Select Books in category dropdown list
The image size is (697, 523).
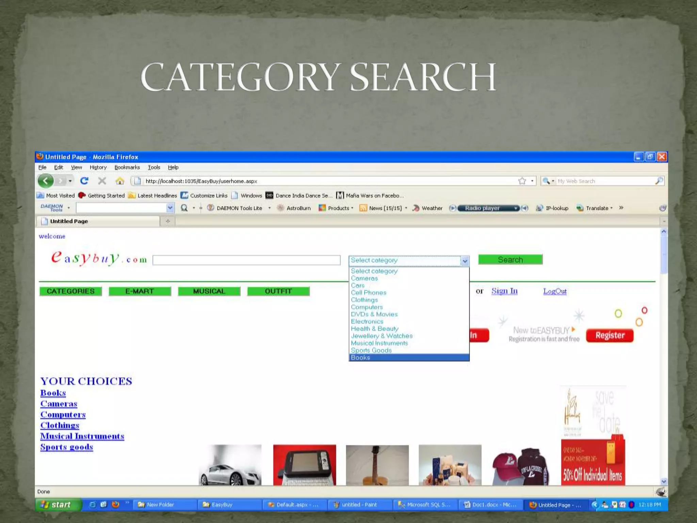coord(360,358)
